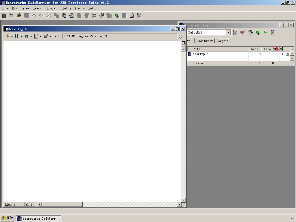
Task: Toggle target inclusion dot for Startup.S
Action: point(277,54)
